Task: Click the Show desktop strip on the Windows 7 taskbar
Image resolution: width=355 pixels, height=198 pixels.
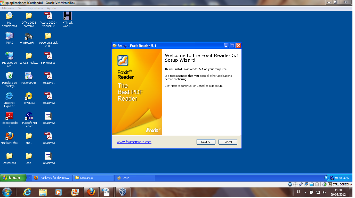Action: coord(351,192)
